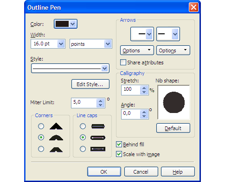
Task: Open the points units dropdown
Action: 108,44
